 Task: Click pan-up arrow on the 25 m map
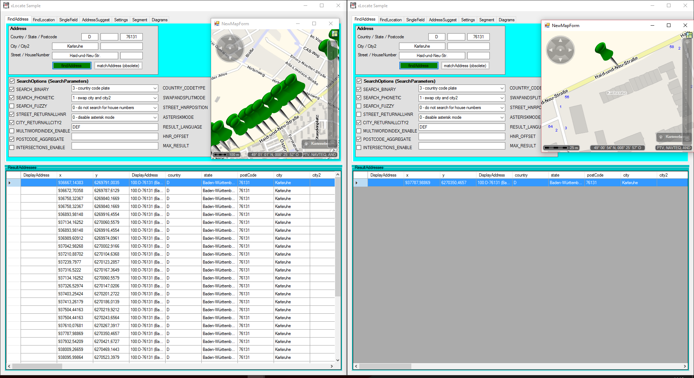(560, 40)
